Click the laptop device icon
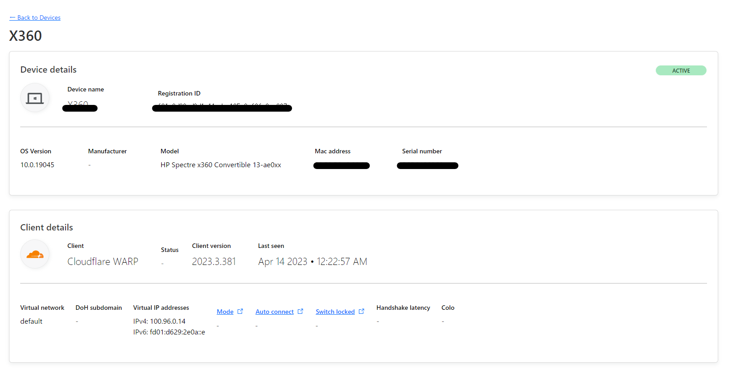Screen dimensions: 729x373 [35, 98]
